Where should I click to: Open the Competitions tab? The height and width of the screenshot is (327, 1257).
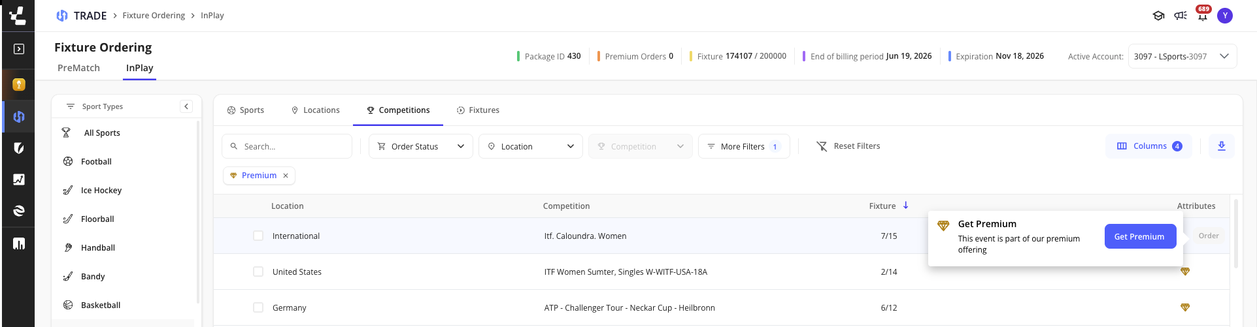398,110
